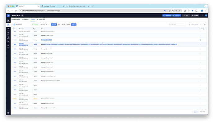Select the 'Environment: dev' log message

coord(48,108)
